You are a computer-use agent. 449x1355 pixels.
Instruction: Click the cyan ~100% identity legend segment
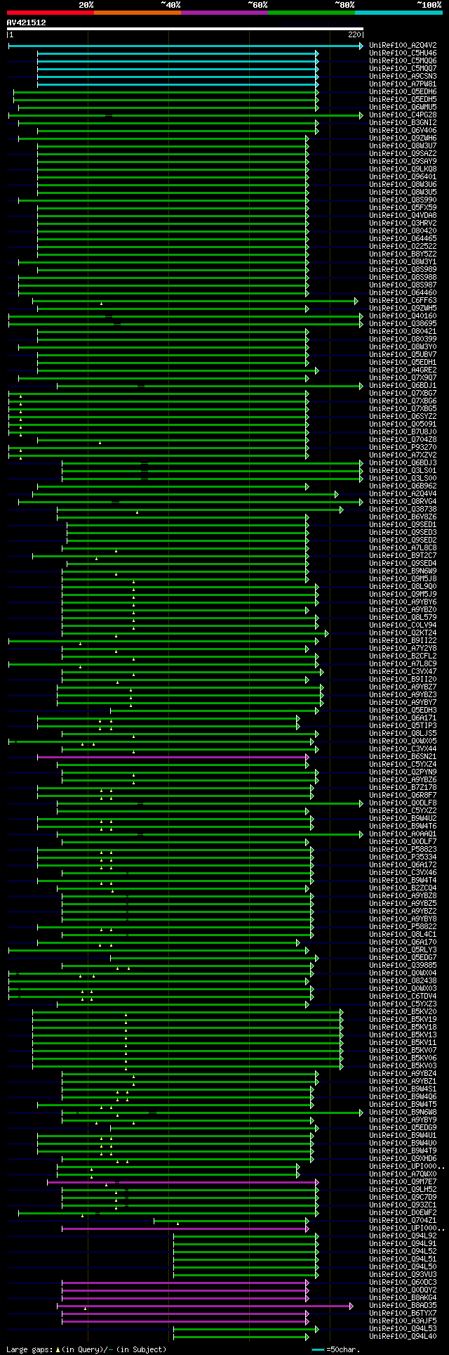point(398,13)
